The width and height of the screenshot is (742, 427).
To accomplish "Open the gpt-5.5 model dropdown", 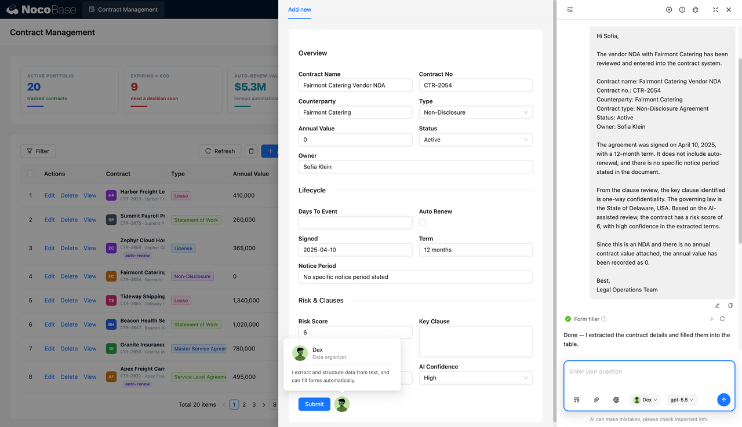I will [x=682, y=400].
